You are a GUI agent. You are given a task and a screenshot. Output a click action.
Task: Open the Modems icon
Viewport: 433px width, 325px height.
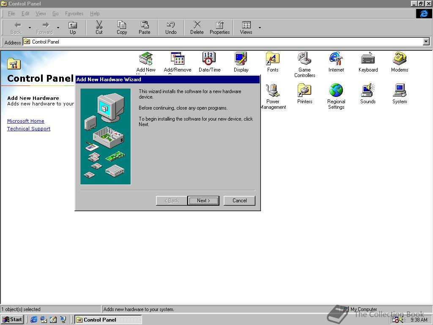(400, 58)
